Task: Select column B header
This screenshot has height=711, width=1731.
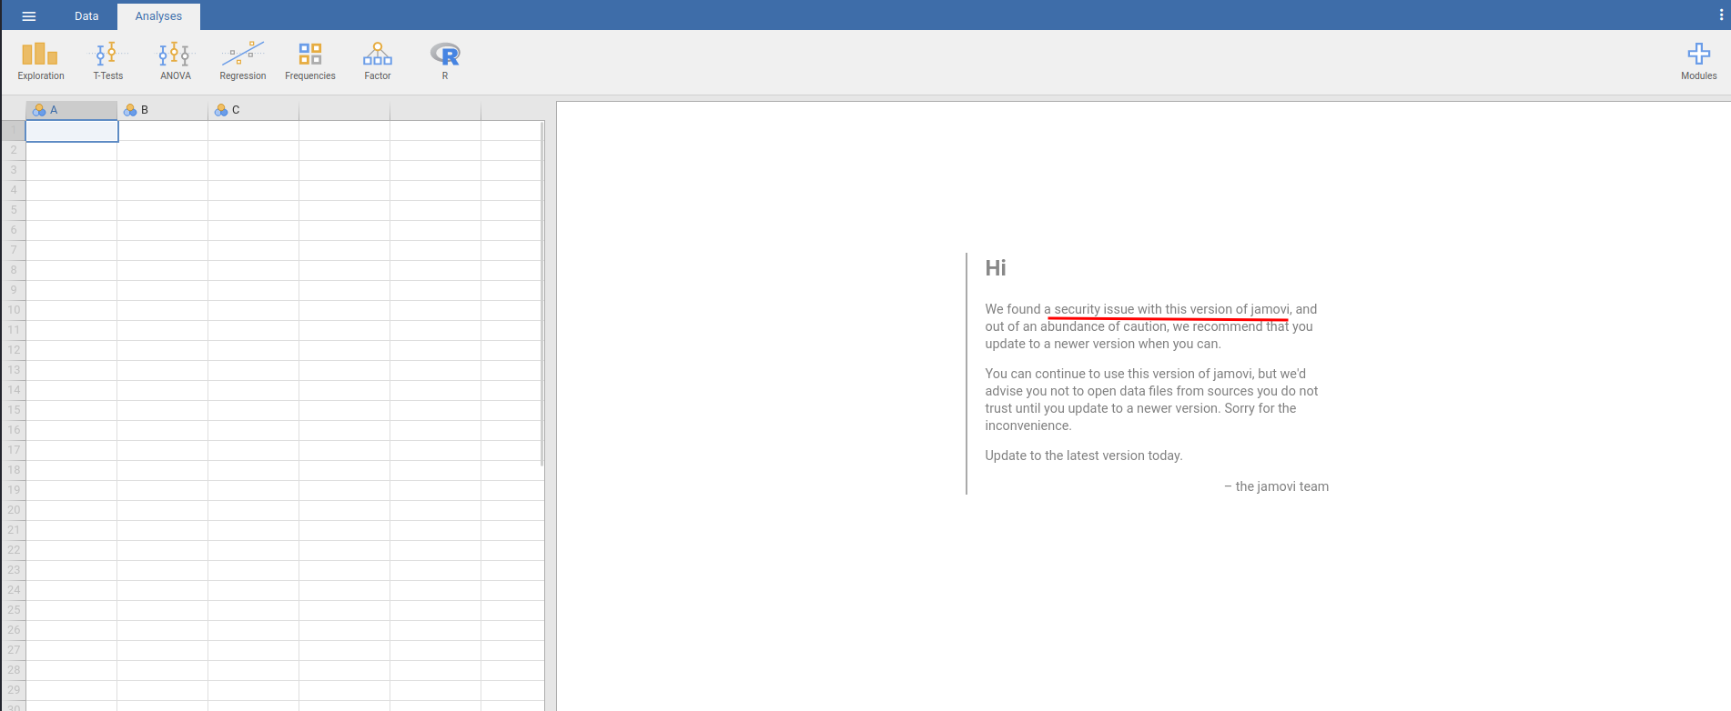Action: tap(163, 110)
